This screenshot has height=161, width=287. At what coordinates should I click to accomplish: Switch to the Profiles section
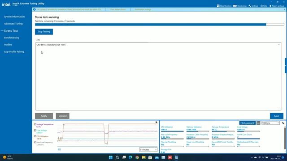[x=8, y=45]
